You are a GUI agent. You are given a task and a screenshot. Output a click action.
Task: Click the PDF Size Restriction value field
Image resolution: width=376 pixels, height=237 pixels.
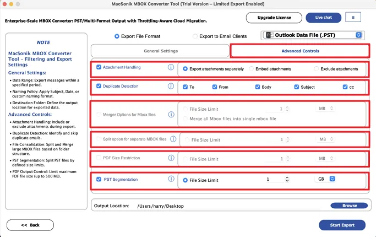tap(276, 159)
